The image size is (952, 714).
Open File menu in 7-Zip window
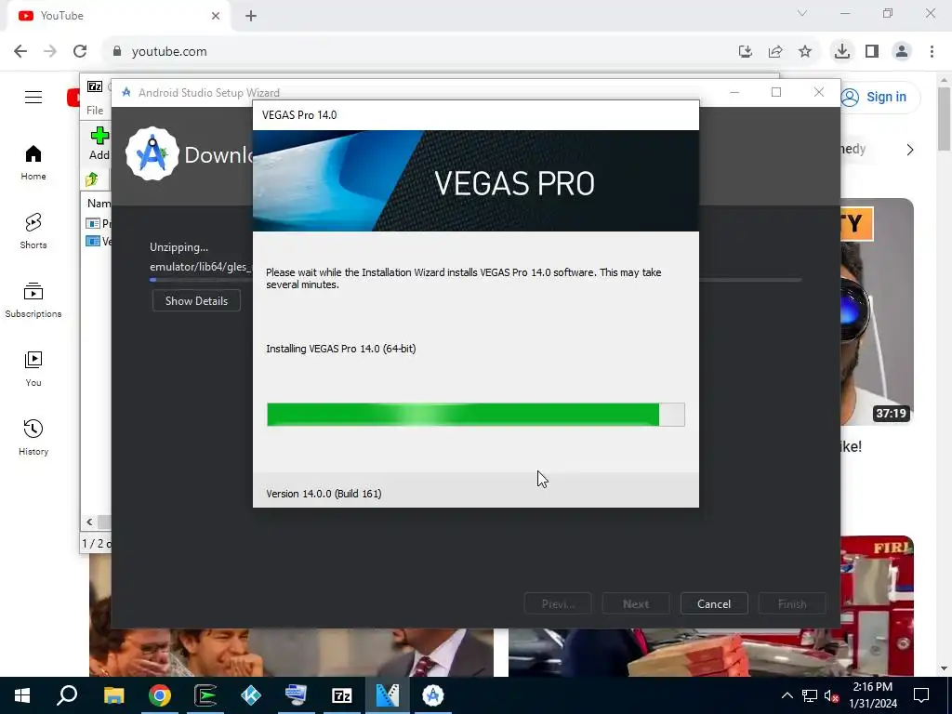tap(95, 110)
